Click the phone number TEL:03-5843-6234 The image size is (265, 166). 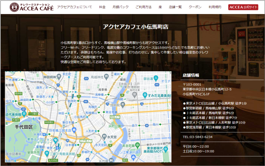tap(198, 137)
